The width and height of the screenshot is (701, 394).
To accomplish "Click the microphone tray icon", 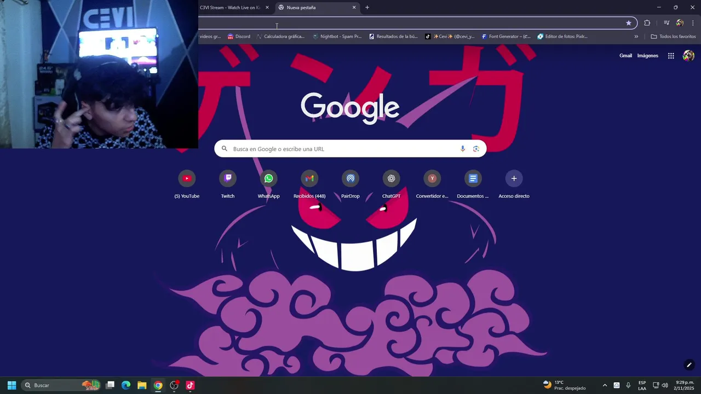I will (628, 385).
